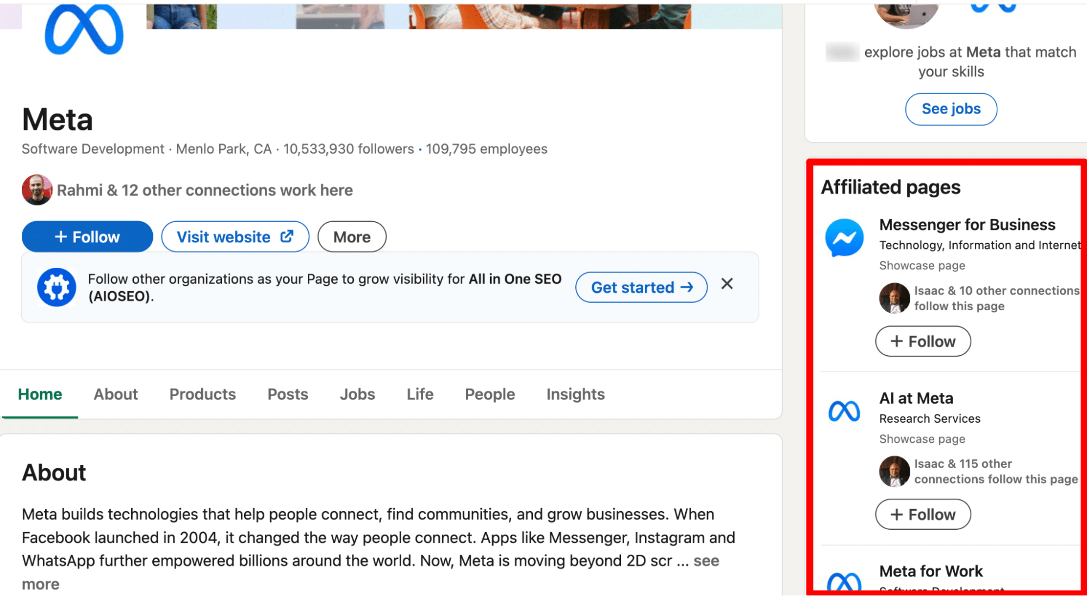Open Meta for Work page title
The image size is (1087, 596).
(931, 572)
